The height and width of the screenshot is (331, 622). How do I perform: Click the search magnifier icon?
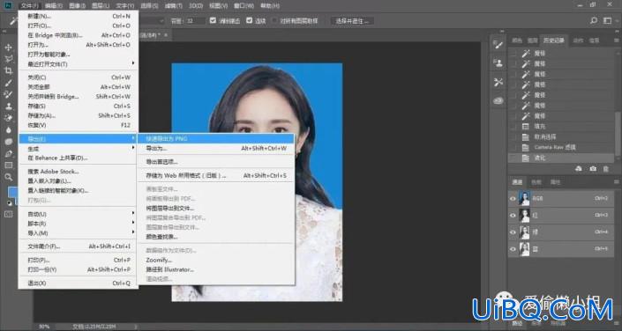594,20
